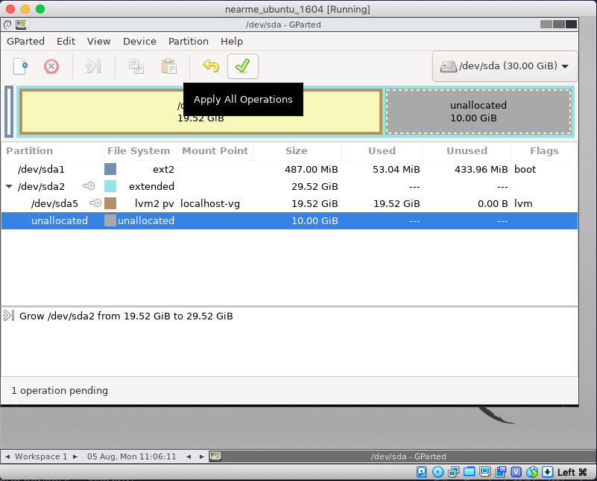Viewport: 597px width, 481px height.
Task: Click the operation icon for pending grow /dev/sda2
Action: pyautogui.click(x=10, y=316)
